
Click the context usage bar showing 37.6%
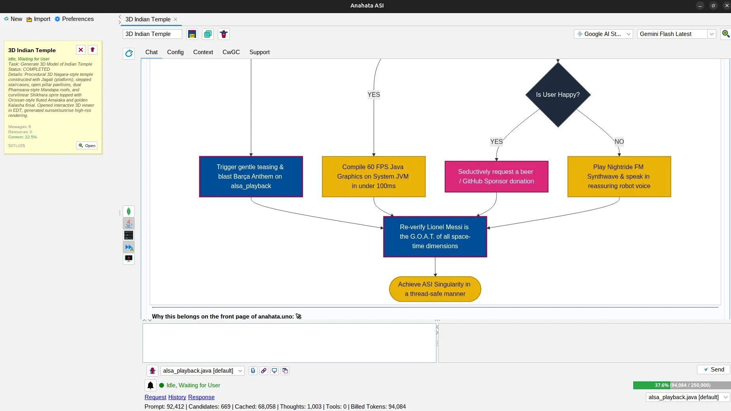tap(682, 385)
